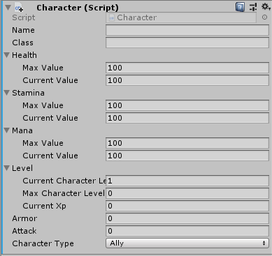Collapse the Character (Script) component
This screenshot has height=256, width=272.
pyautogui.click(x=8, y=8)
